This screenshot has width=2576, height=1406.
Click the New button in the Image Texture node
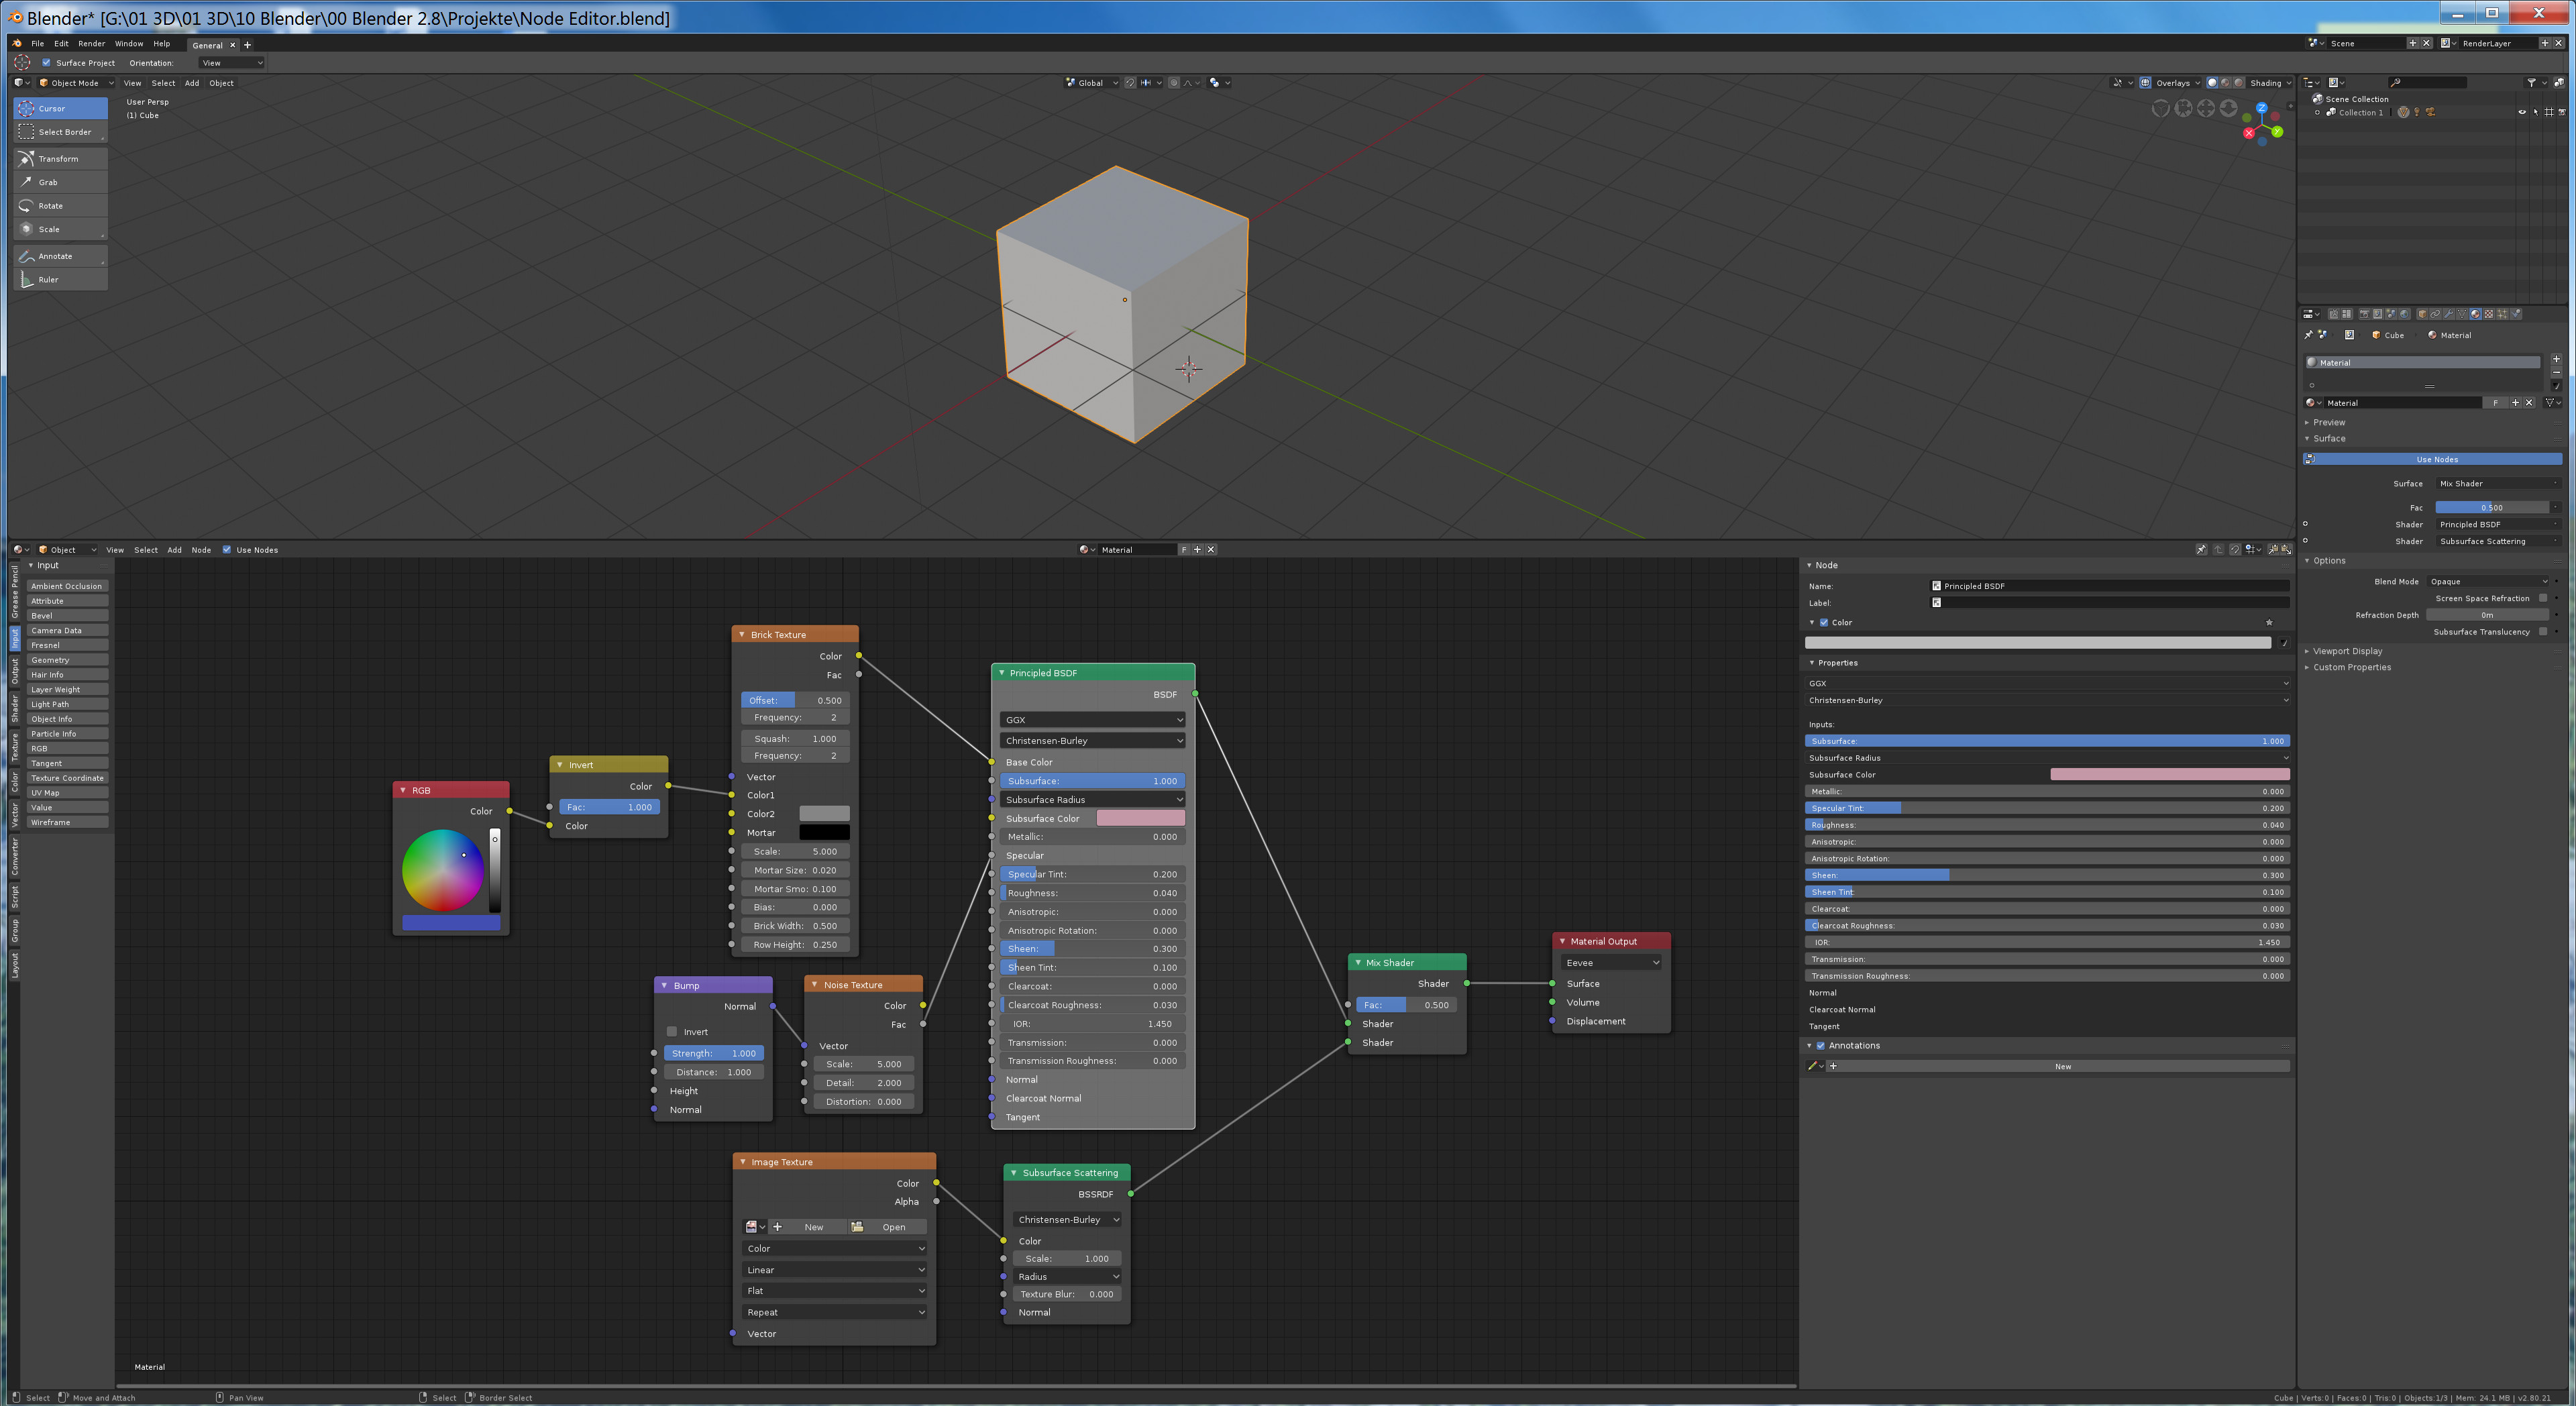point(813,1227)
